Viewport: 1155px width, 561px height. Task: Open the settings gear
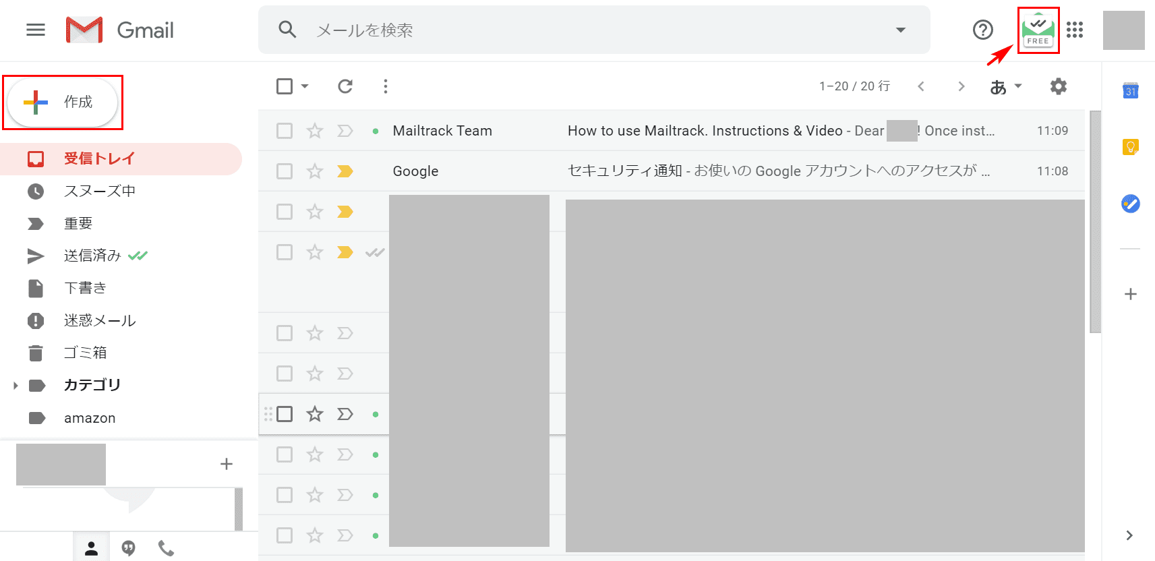click(1059, 86)
